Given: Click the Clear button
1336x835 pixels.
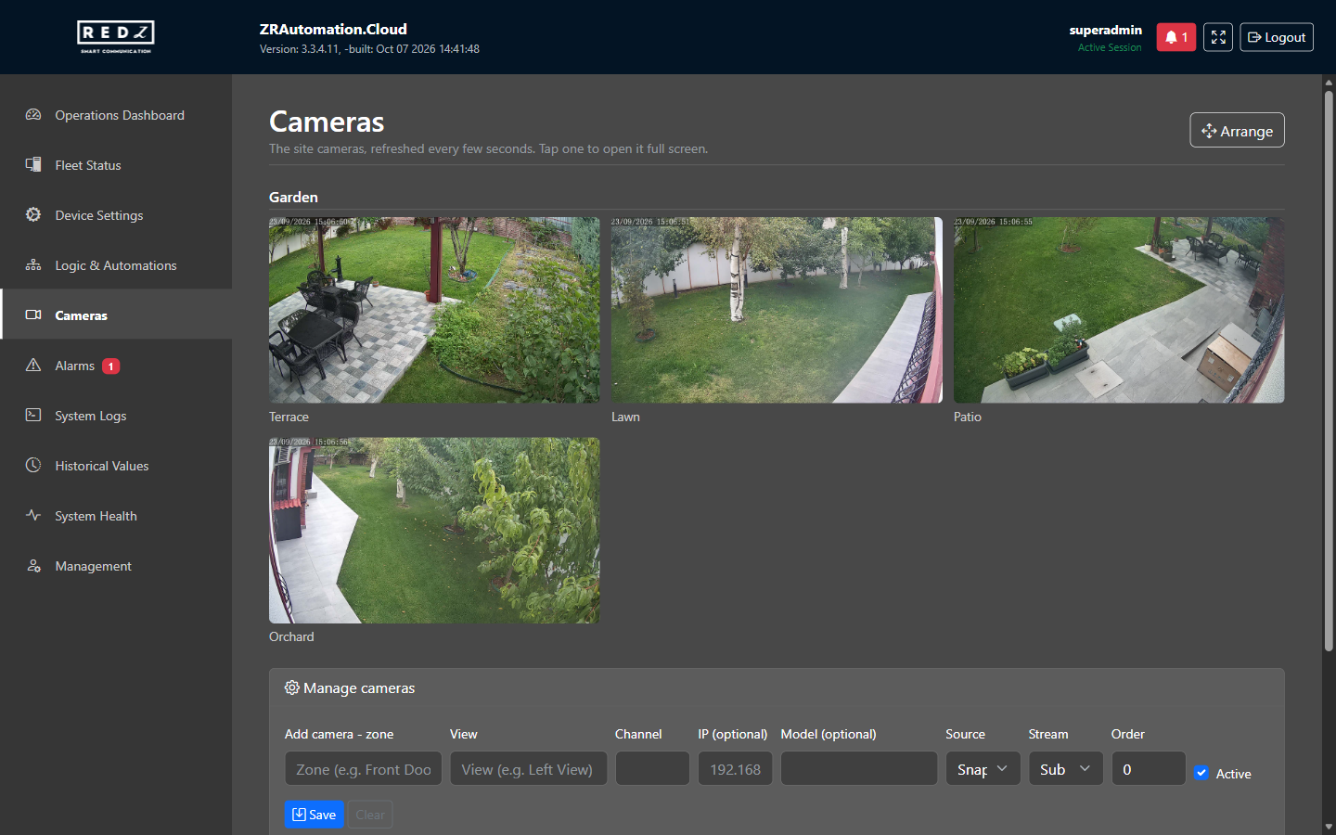Looking at the screenshot, I should [x=370, y=815].
